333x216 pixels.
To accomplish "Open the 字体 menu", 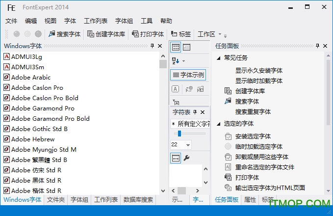I will coord(70,21).
